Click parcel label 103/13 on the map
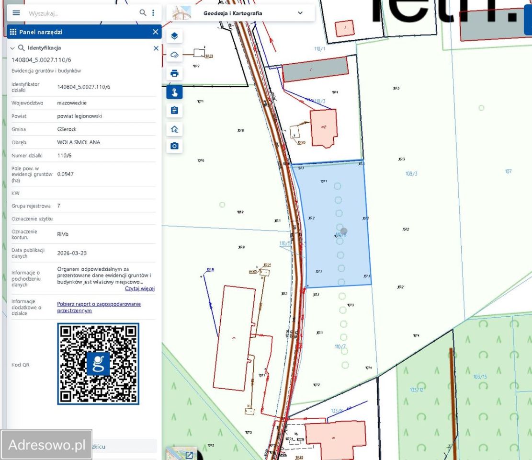Viewport: 532px width, 460px height. tap(480, 377)
